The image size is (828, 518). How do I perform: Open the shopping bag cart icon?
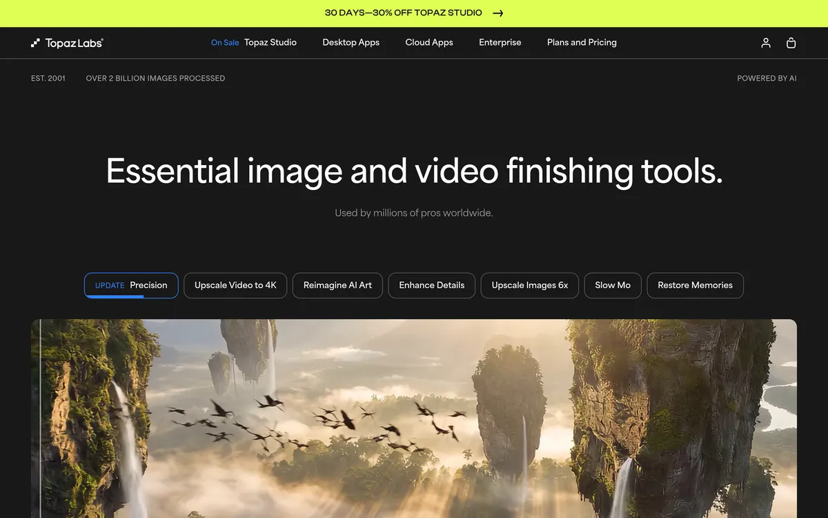791,43
